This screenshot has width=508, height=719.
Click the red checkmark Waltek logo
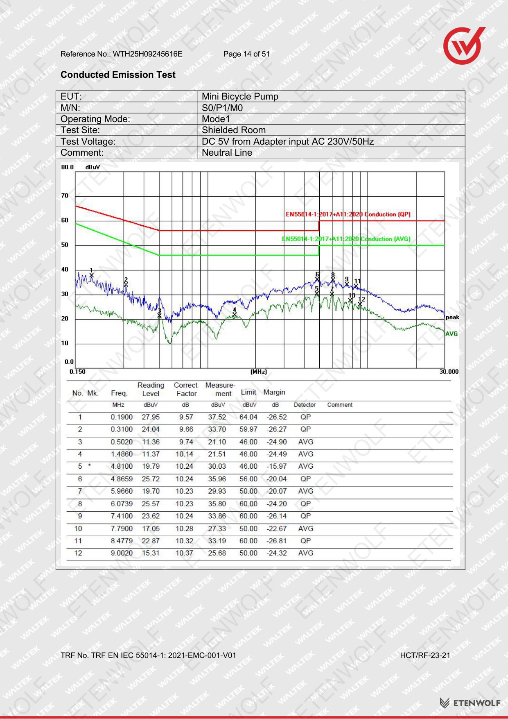click(465, 45)
